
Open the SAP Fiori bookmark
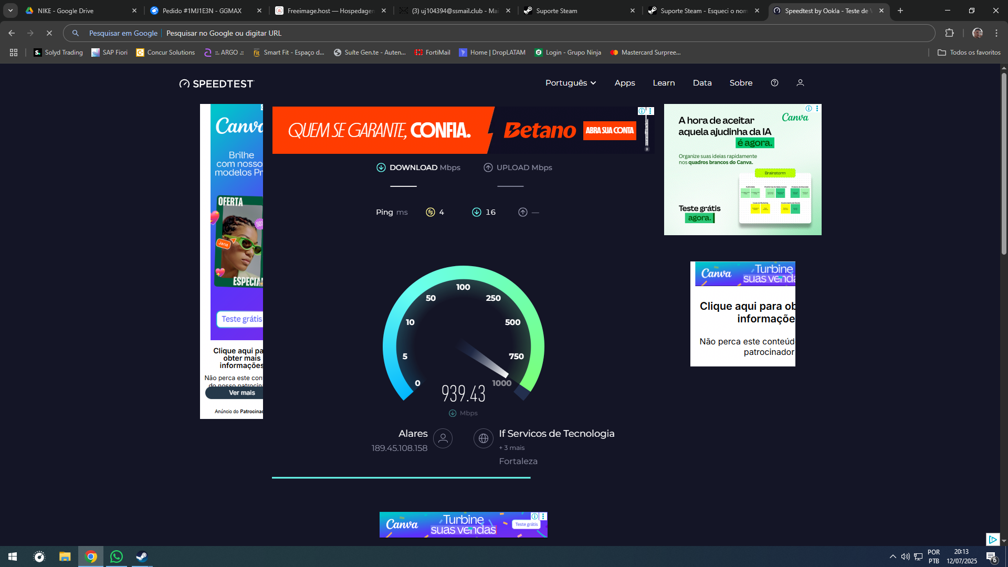pos(109,52)
